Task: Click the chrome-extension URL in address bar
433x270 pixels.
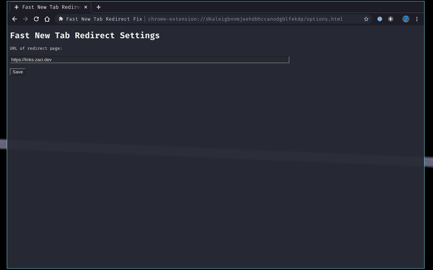Action: click(245, 19)
